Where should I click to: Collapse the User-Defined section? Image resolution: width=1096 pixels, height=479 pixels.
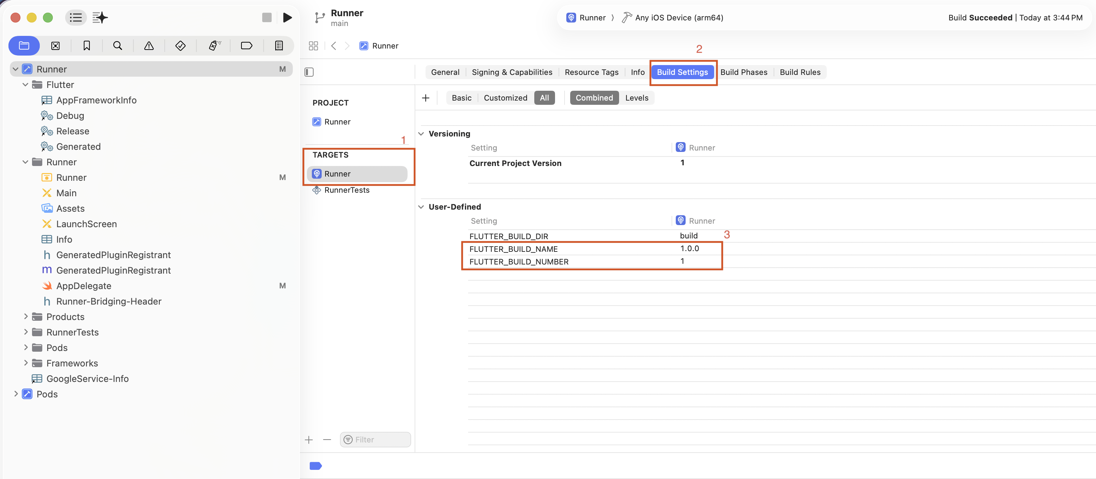click(421, 207)
